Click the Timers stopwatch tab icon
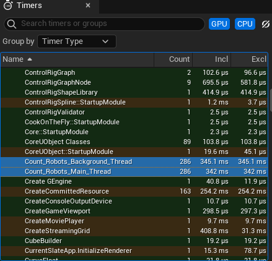 point(8,6)
